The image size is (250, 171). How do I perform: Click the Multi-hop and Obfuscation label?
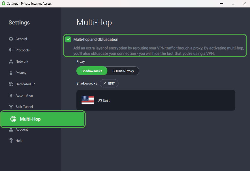(x=96, y=40)
